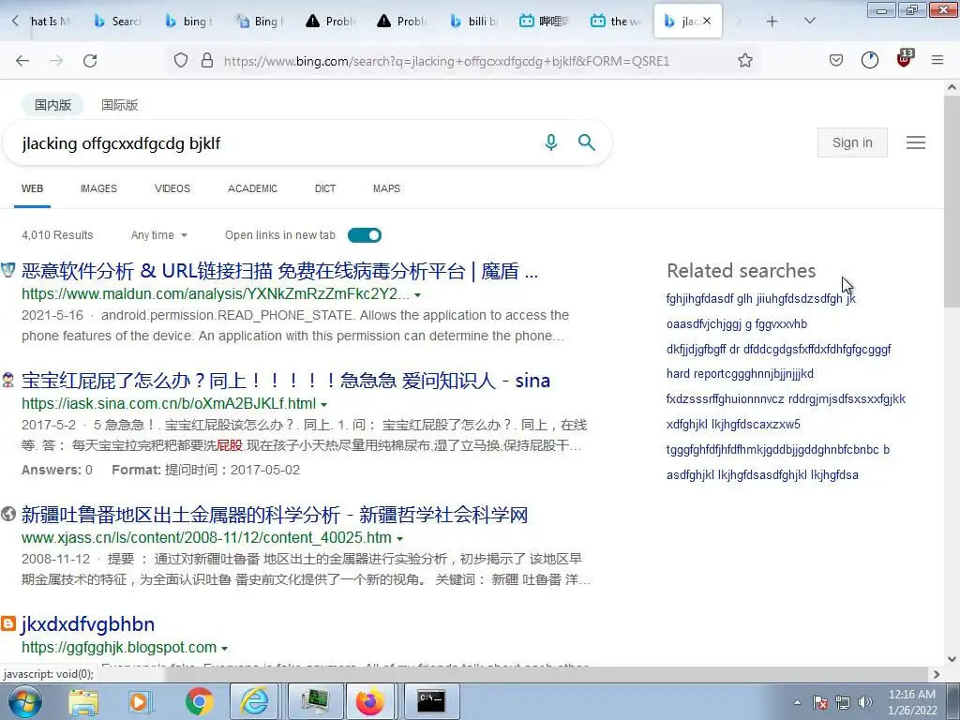Show hidden tray icons arrow

(x=797, y=702)
